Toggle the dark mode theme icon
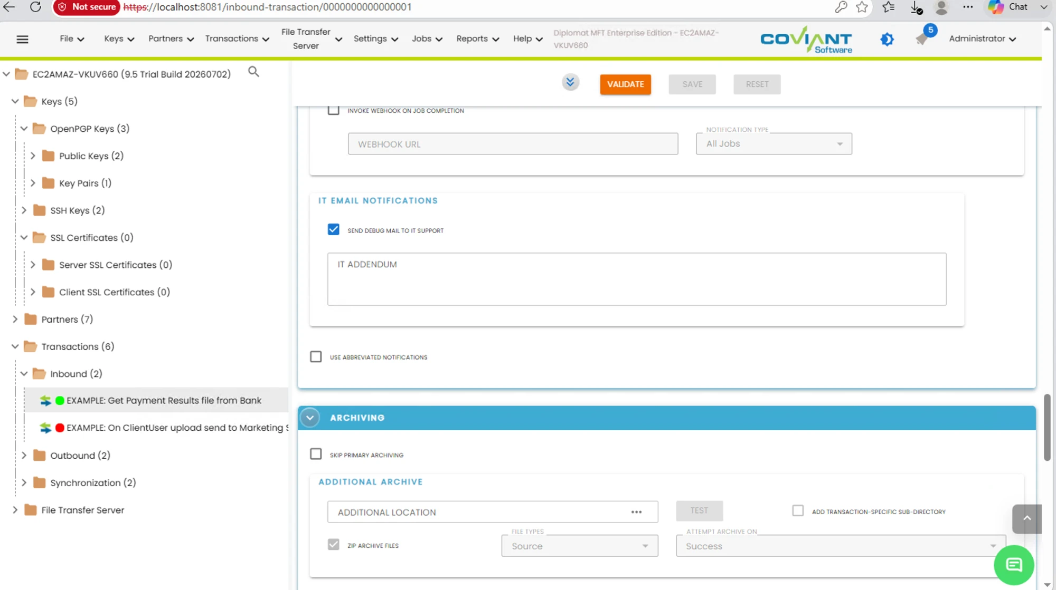 pos(887,39)
